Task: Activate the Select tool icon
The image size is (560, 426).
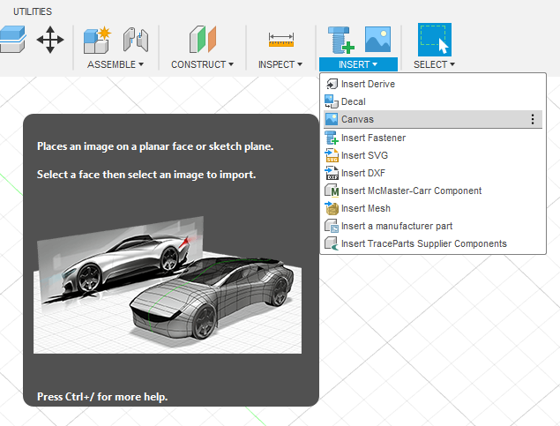Action: (x=434, y=40)
